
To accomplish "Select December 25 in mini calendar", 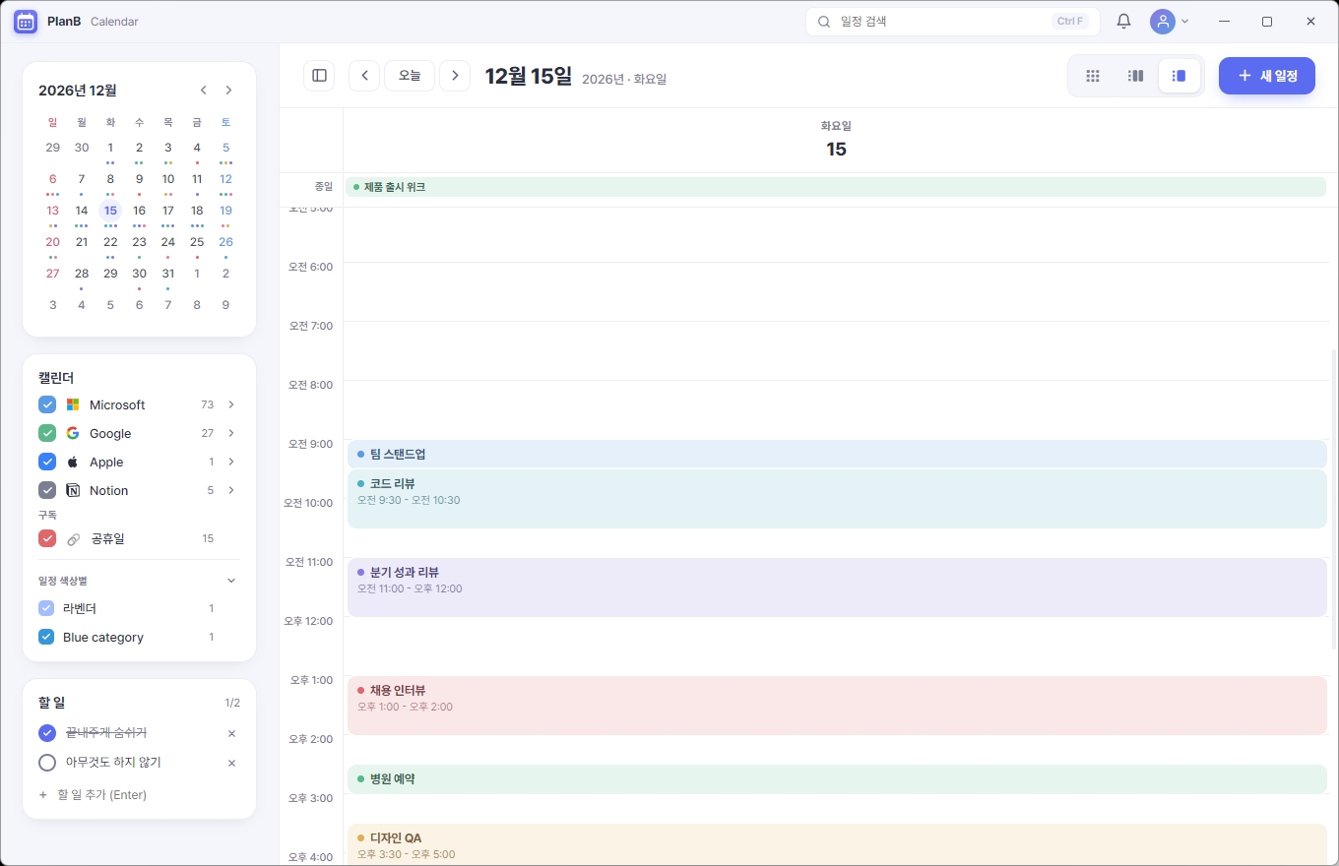I will pyautogui.click(x=197, y=242).
